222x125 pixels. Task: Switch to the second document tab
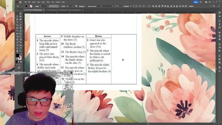pos(63,10)
